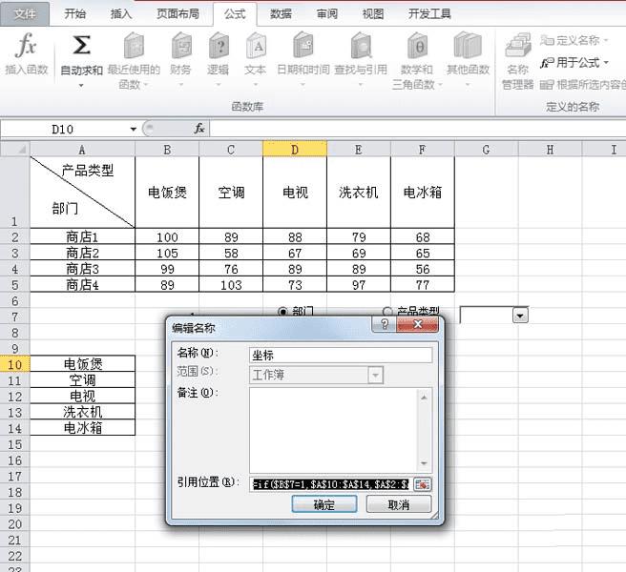Select row 10 header
This screenshot has width=626, height=572.
(x=14, y=364)
